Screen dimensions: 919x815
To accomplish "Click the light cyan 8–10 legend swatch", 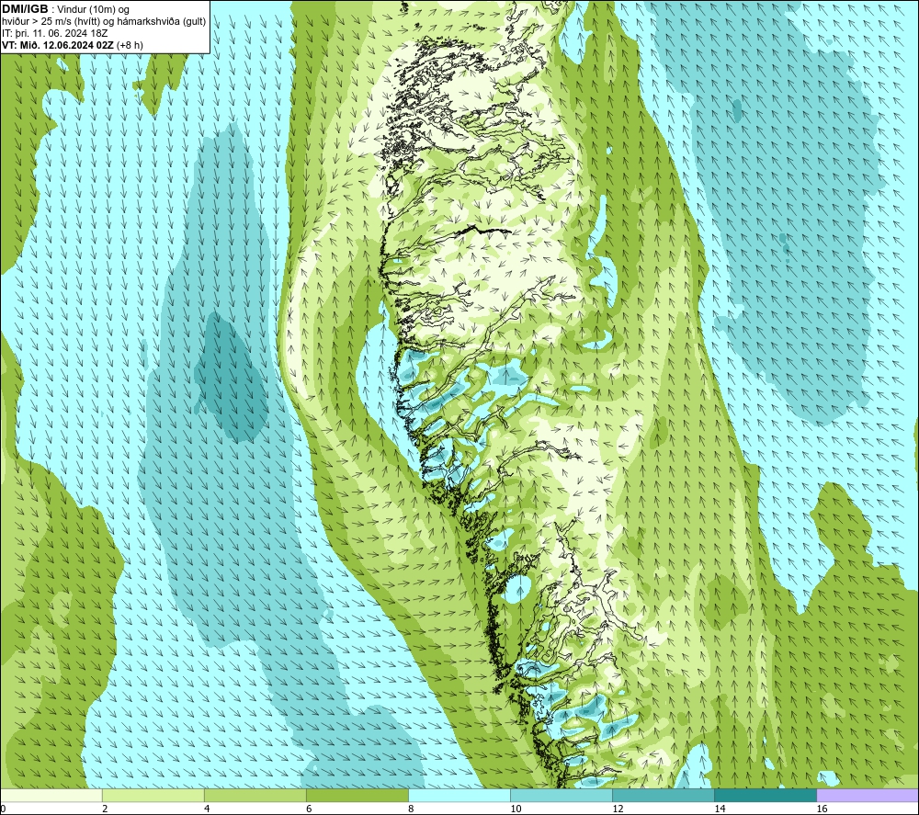I will pyautogui.click(x=459, y=795).
